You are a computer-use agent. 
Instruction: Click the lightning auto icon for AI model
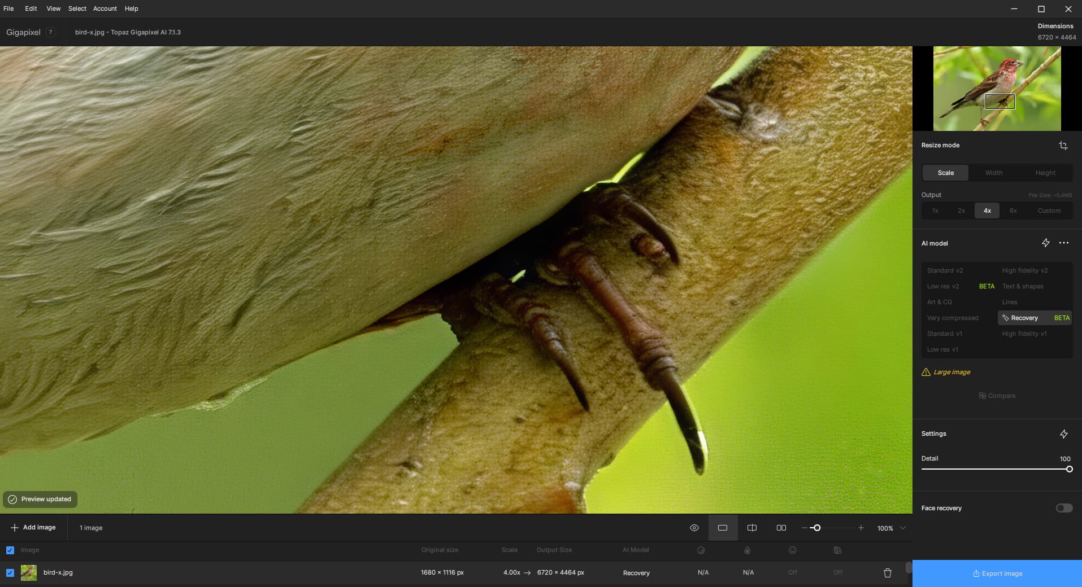1045,243
